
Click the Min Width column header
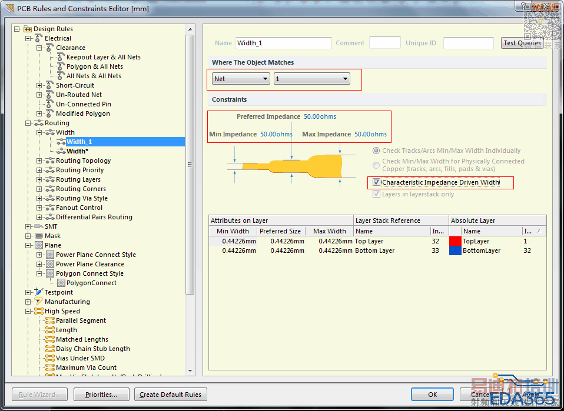point(233,231)
